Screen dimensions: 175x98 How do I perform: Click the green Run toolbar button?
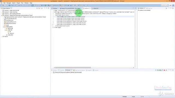45,5
